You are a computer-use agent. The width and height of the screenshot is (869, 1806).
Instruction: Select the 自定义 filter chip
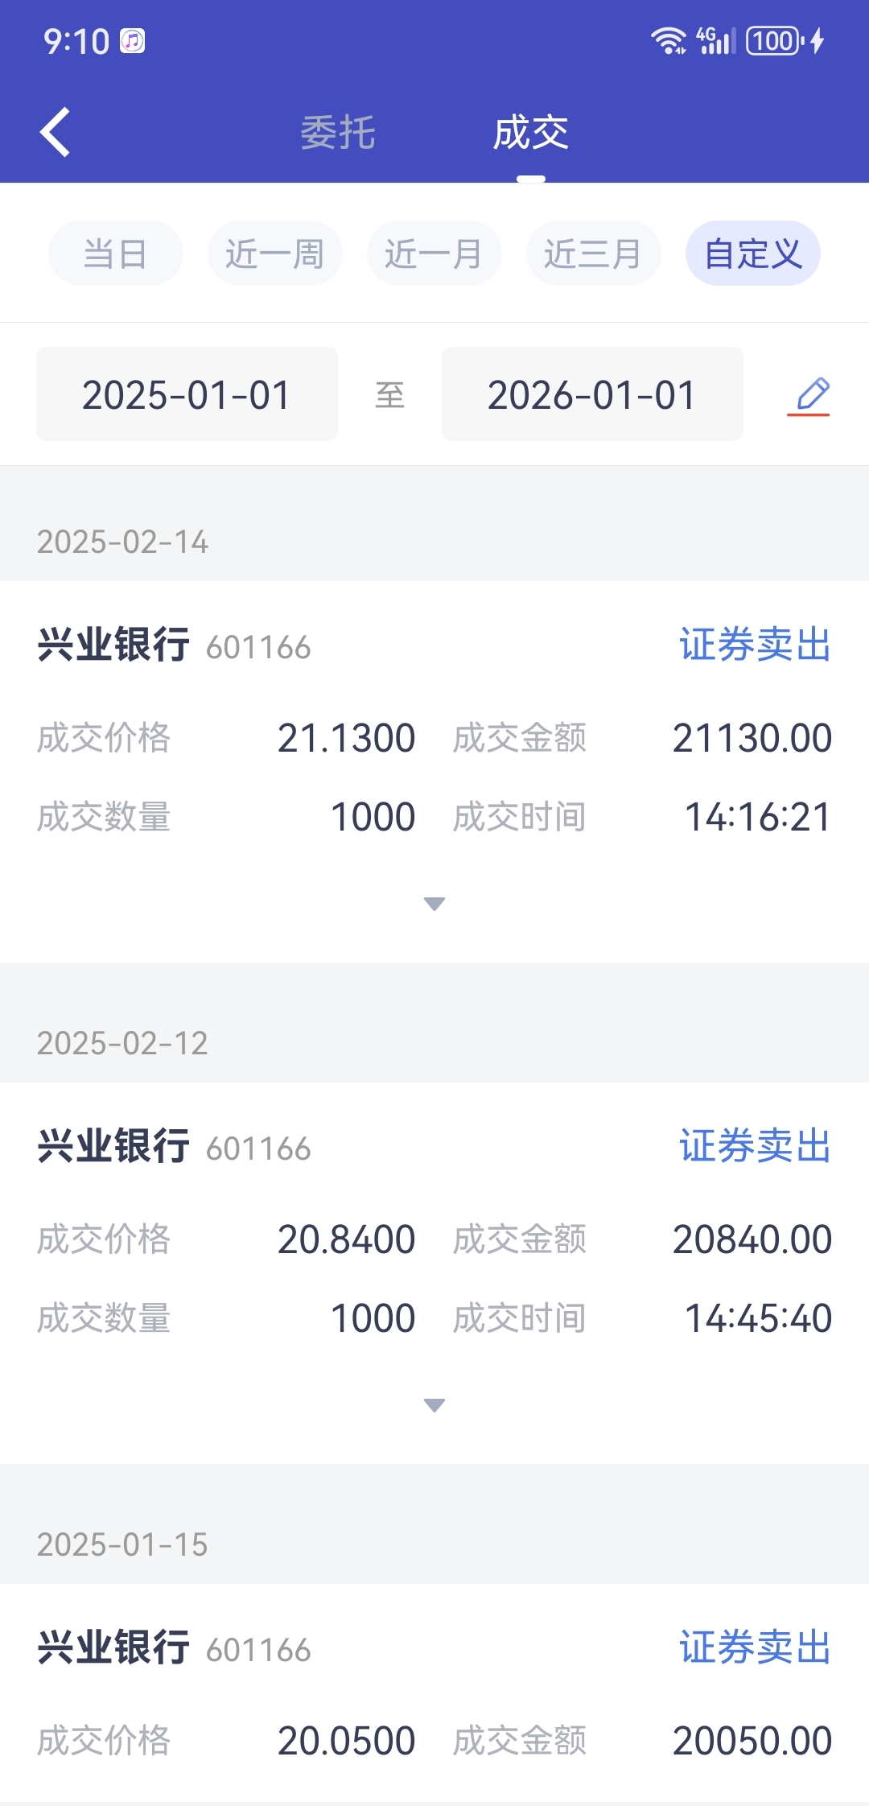(752, 254)
